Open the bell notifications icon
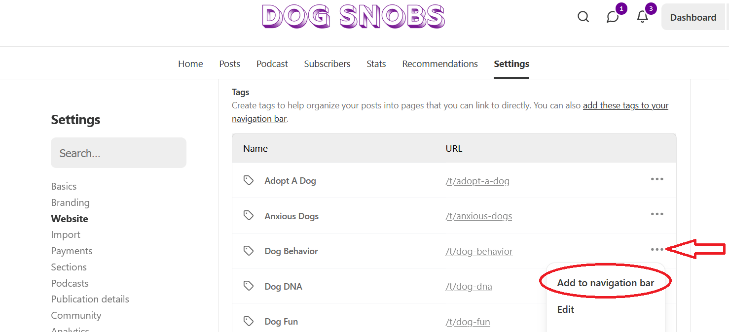Image resolution: width=729 pixels, height=332 pixels. pyautogui.click(x=642, y=17)
